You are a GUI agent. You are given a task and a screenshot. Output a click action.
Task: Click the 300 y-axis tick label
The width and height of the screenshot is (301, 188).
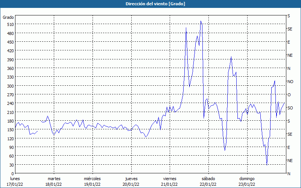[x=11, y=86]
